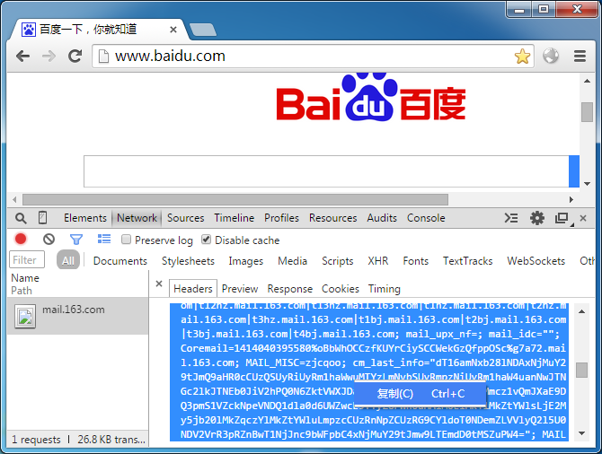Click the page scroll-up arrow
The image size is (602, 454).
click(x=587, y=81)
